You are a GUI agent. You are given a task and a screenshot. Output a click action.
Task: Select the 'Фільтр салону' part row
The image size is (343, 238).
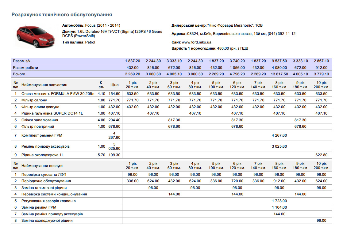34,100
